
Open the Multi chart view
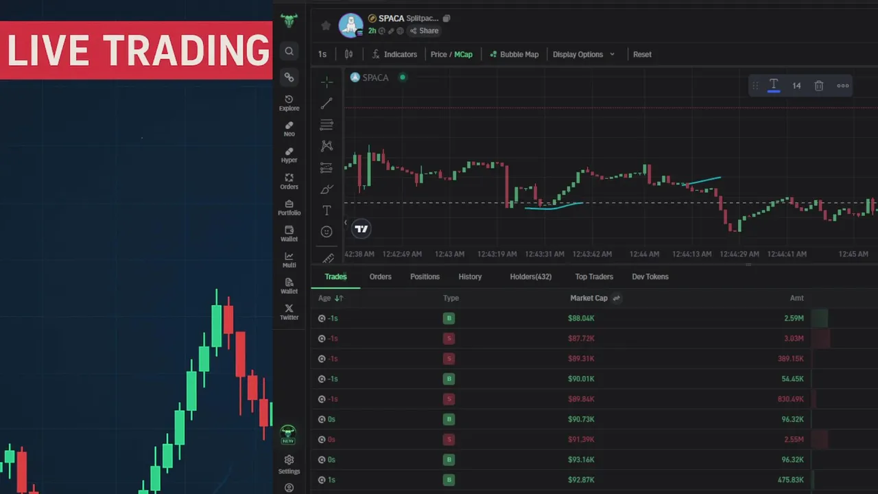(x=289, y=260)
